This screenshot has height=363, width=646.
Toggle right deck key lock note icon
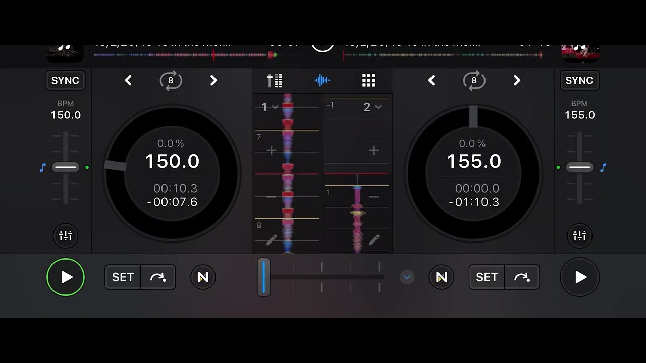click(x=603, y=167)
